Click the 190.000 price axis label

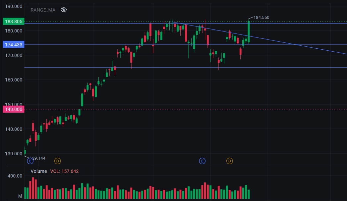click(x=14, y=6)
